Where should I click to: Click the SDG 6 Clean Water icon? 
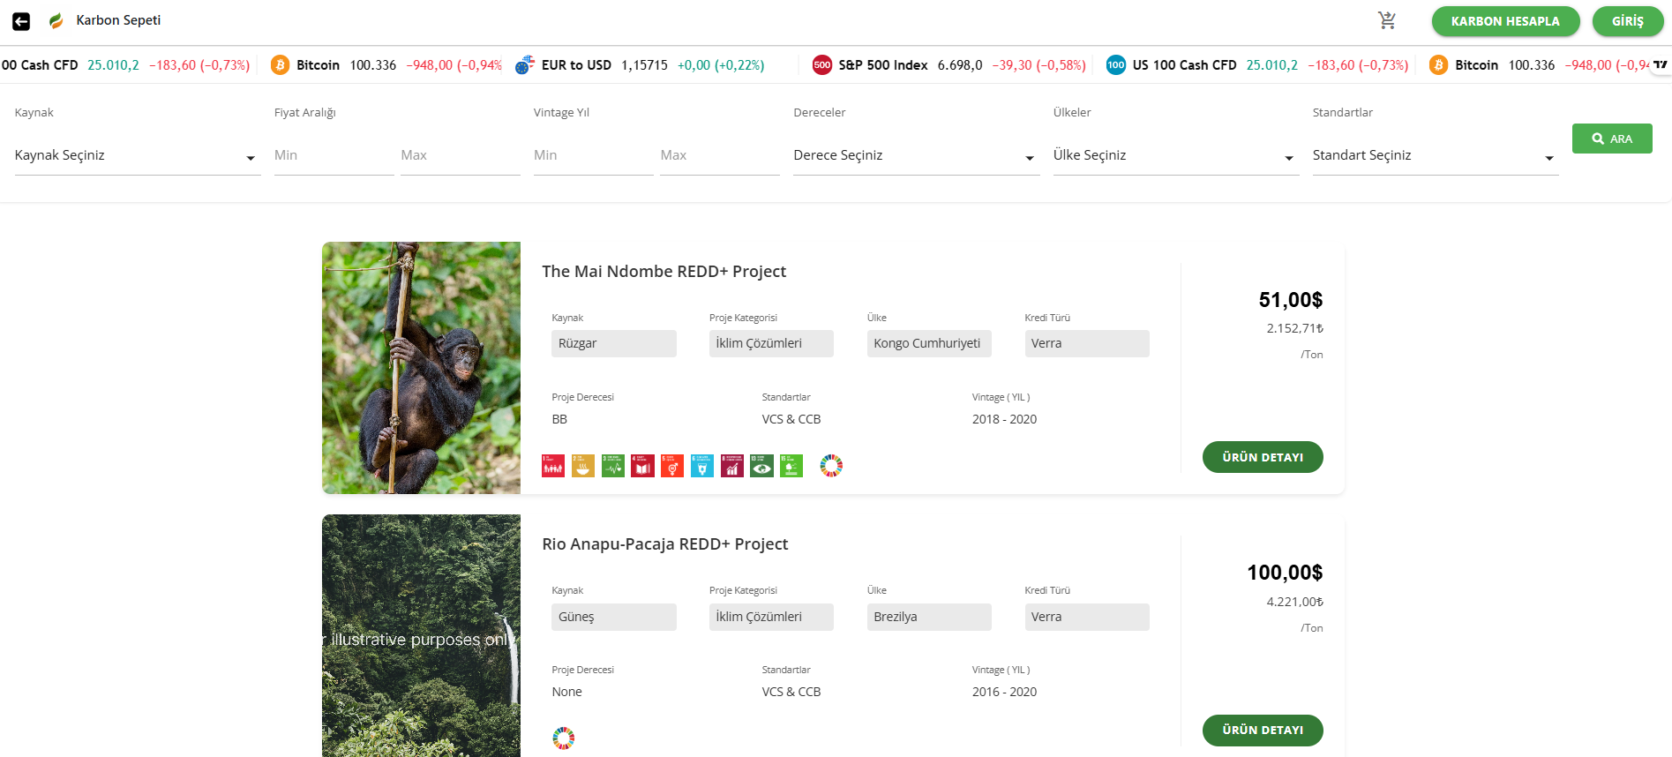(x=702, y=466)
